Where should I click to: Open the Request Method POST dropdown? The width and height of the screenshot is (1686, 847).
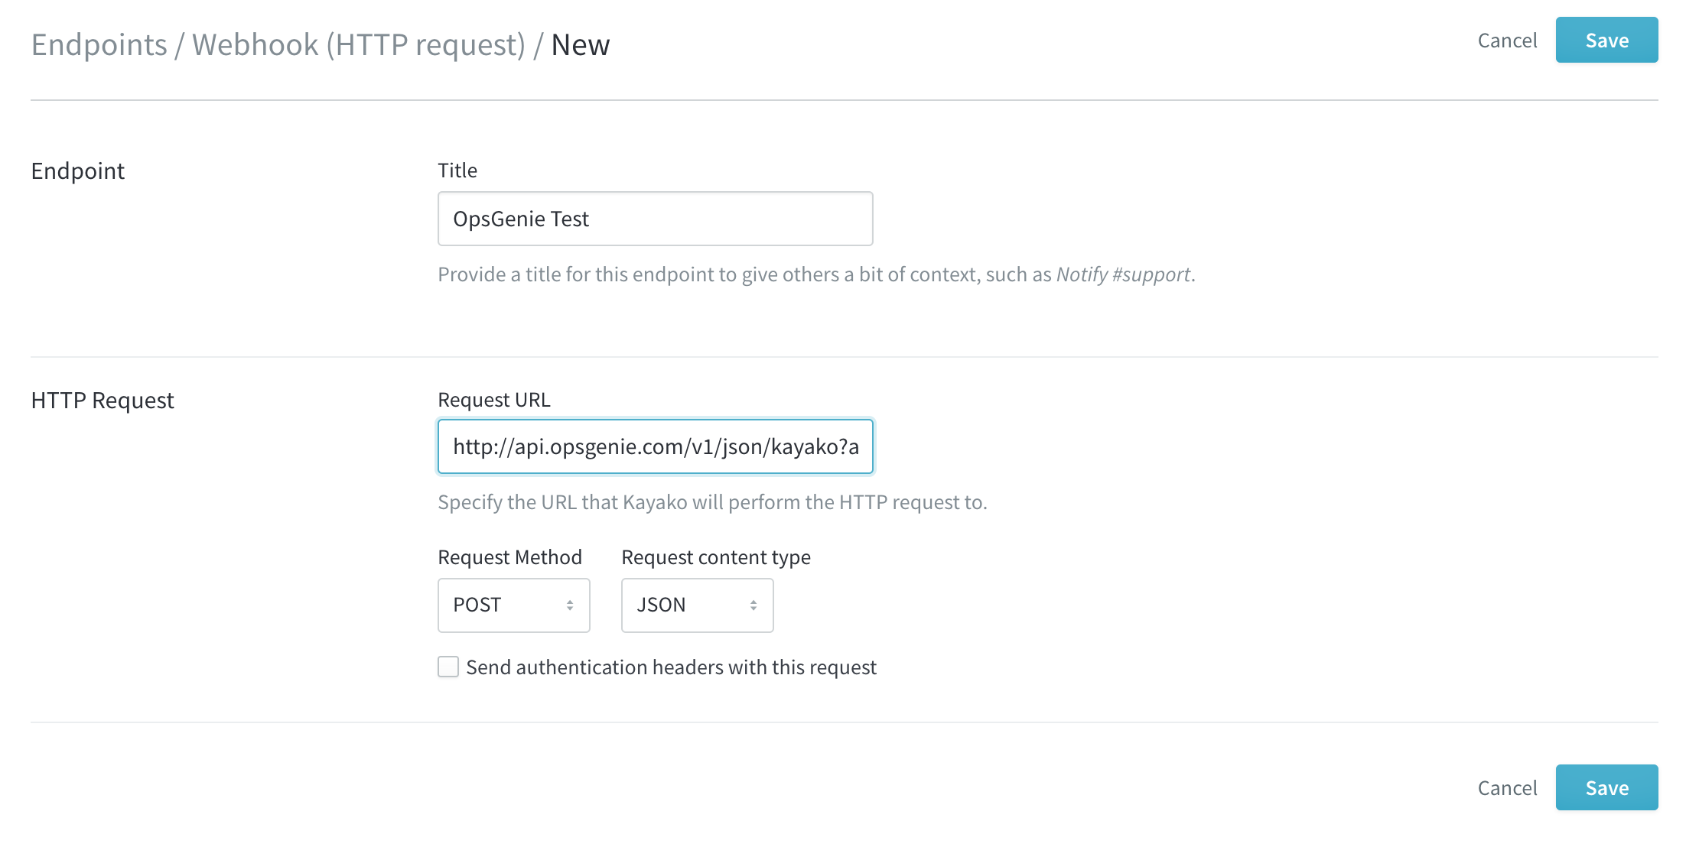coord(513,605)
